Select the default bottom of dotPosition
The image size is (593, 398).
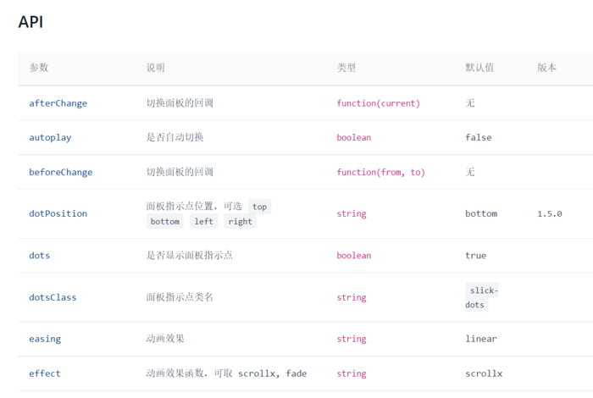(481, 213)
